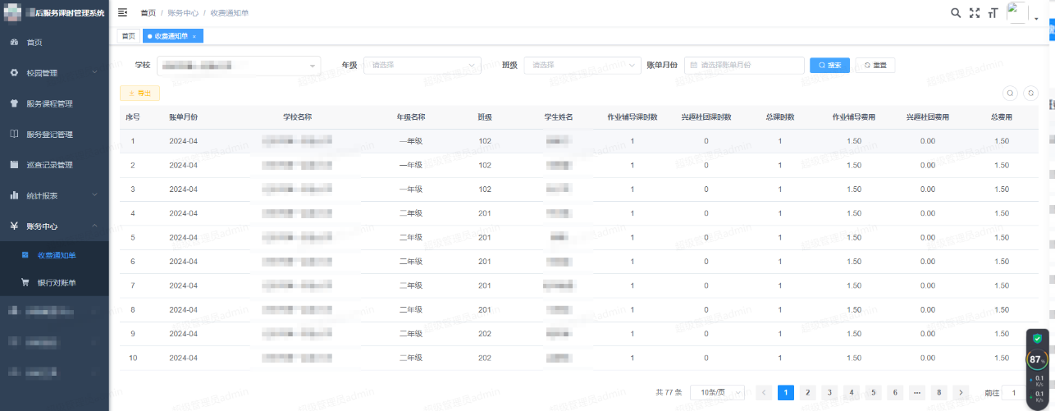Toggle fullscreen mode icon in header
Screen dimensions: 1055x411
coord(975,13)
